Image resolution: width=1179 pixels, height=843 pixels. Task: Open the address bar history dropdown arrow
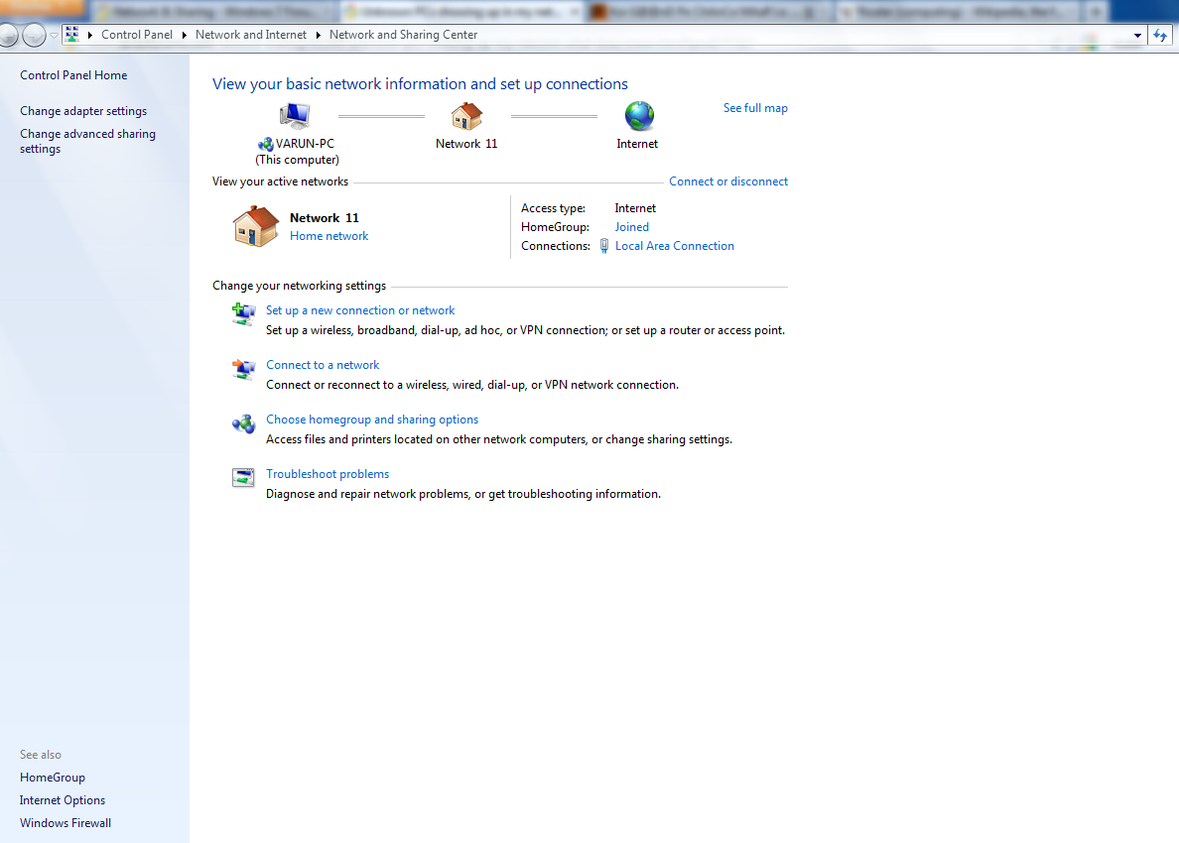pos(1137,36)
